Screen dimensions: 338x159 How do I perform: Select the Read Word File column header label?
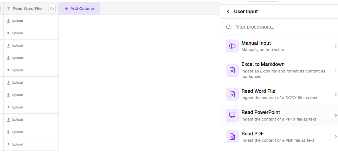(27, 9)
